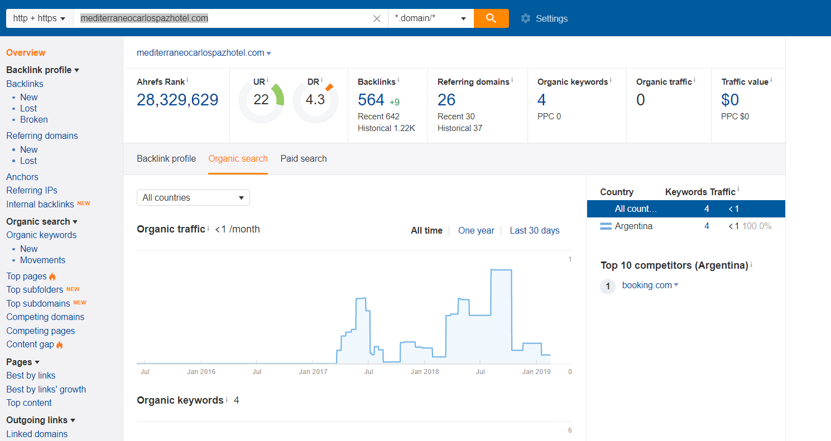Click the info icon beside Ahrefs Rank
Viewport: 831px width, 441px height.
click(x=188, y=80)
